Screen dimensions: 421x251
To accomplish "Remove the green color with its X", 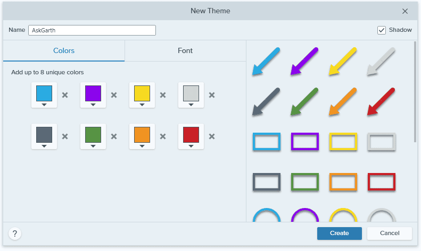I will tap(114, 136).
